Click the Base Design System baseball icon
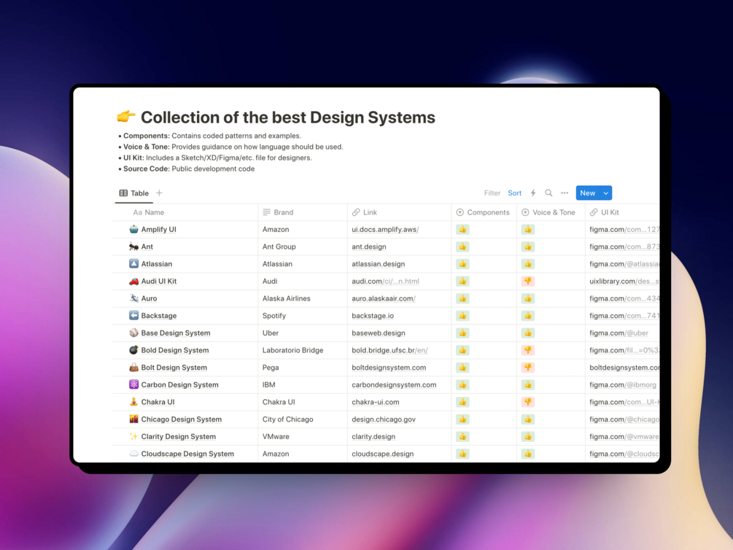 coord(133,333)
